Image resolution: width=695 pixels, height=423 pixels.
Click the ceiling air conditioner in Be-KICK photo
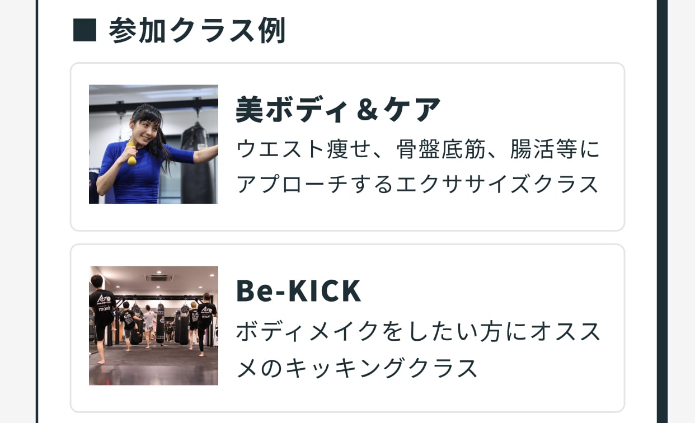159,278
